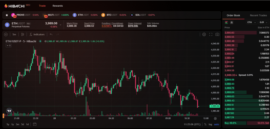Click the 3,989.06 current price label on axis

click(x=215, y=106)
